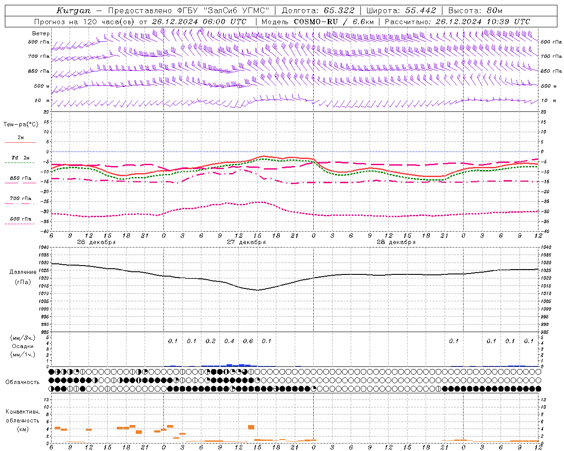Viewport: 564px width, 451px height.
Task: Click the "(км)" unit under облачность
Action: (x=23, y=429)
